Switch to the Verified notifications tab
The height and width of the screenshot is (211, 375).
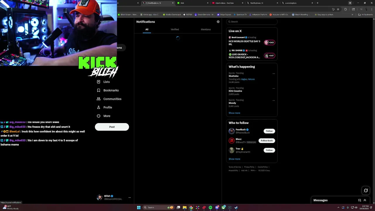click(x=175, y=30)
